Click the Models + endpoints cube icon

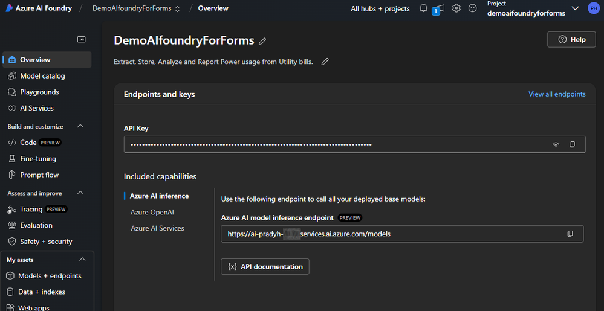[x=10, y=275]
